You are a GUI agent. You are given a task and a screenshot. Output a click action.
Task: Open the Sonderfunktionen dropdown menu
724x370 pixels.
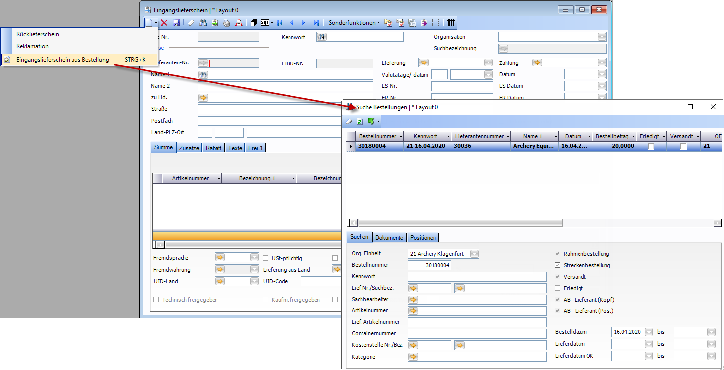pyautogui.click(x=354, y=23)
